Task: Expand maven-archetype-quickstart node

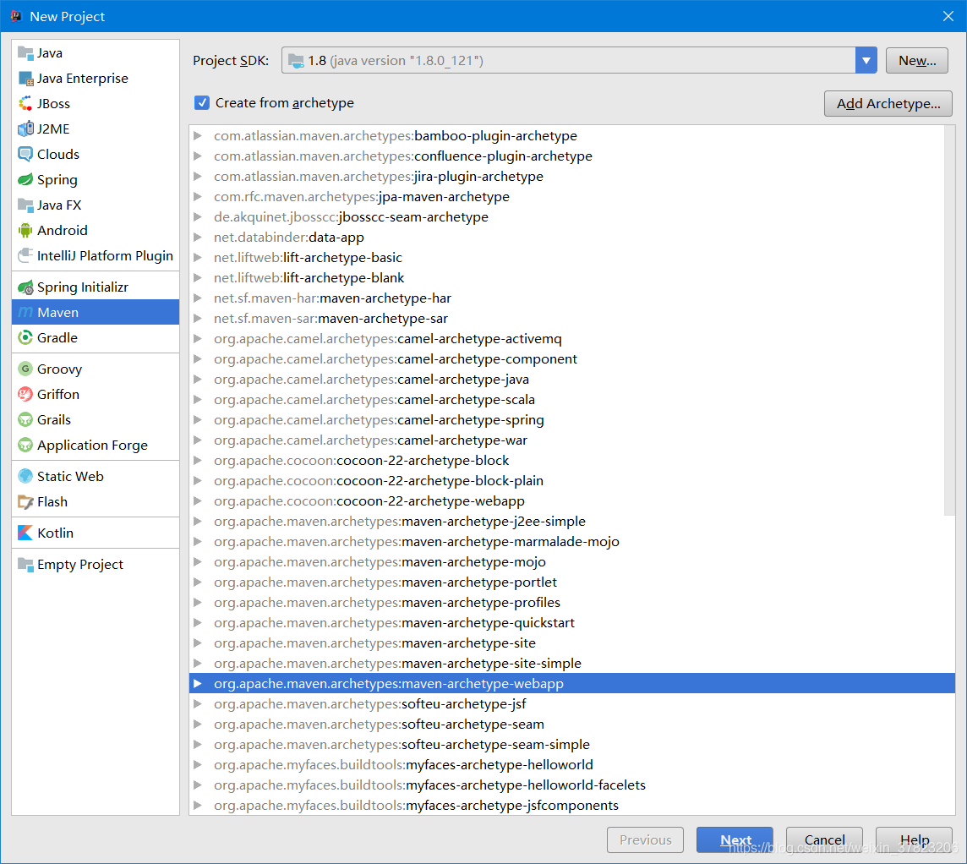Action: tap(197, 623)
